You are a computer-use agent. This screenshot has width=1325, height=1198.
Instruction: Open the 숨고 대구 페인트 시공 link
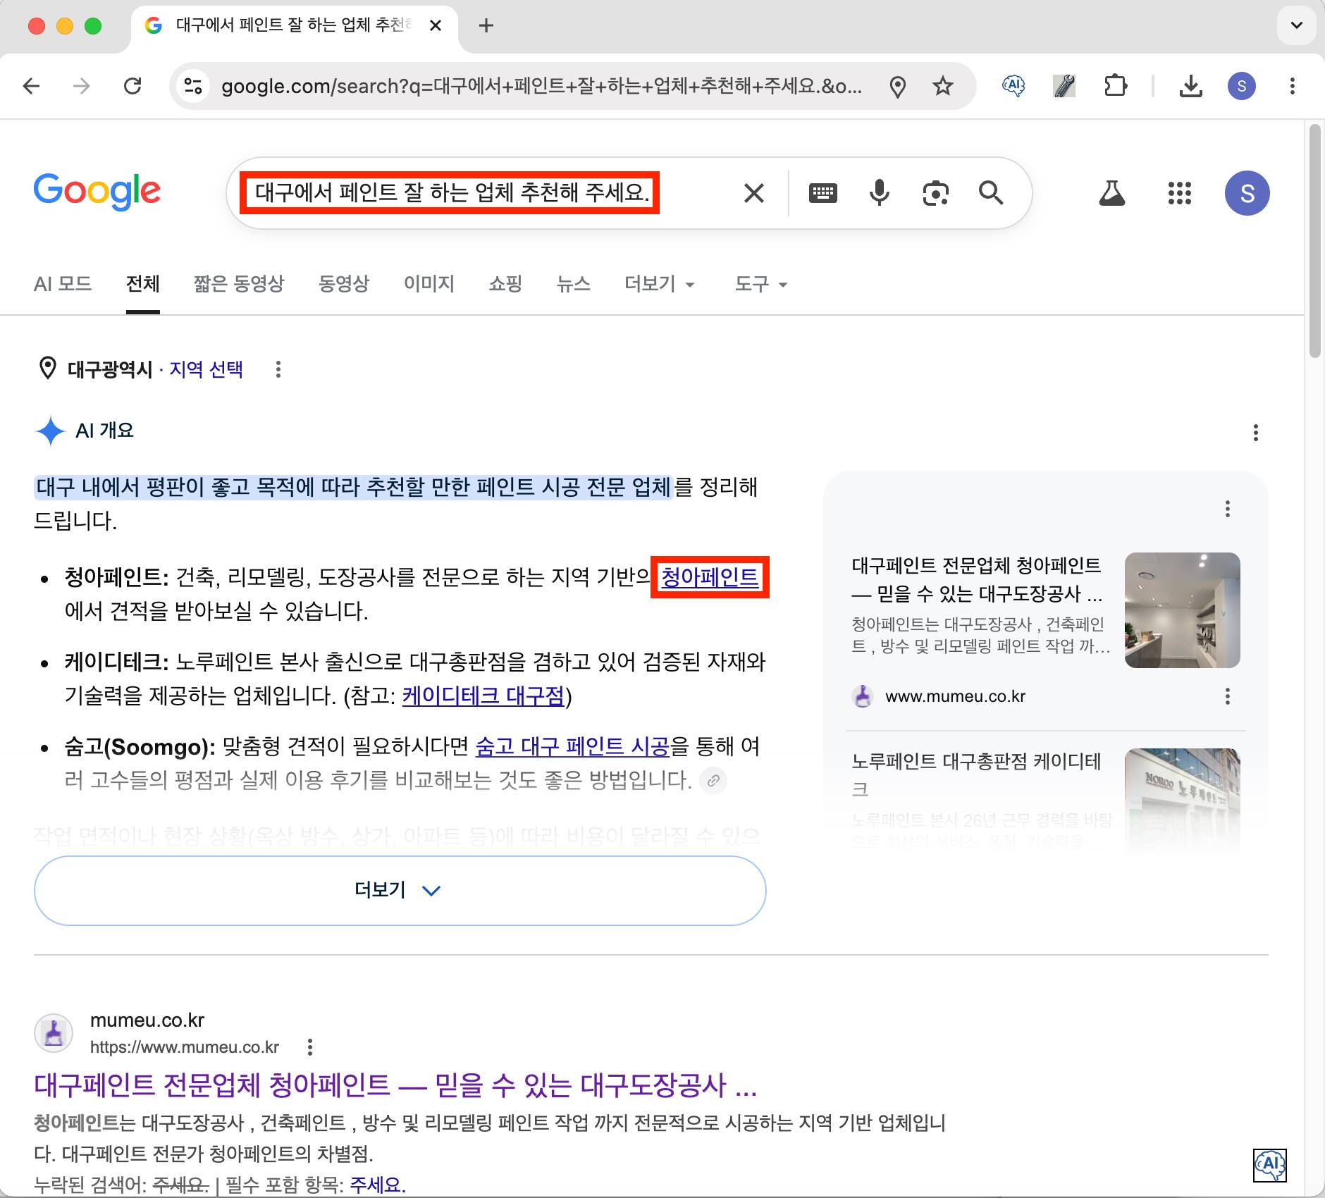[x=572, y=746]
